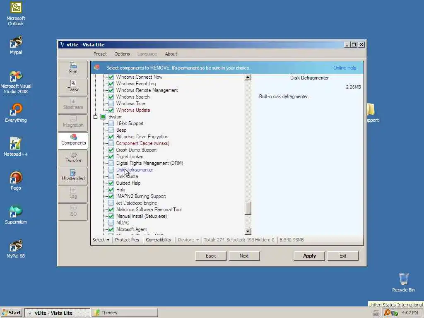
Task: Select the Everything desktop shortcut
Action: (16, 113)
